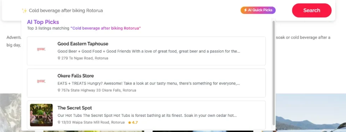The width and height of the screenshot is (346, 132).
Task: Click the 4.7 star rating icon
Action: click(x=130, y=122)
